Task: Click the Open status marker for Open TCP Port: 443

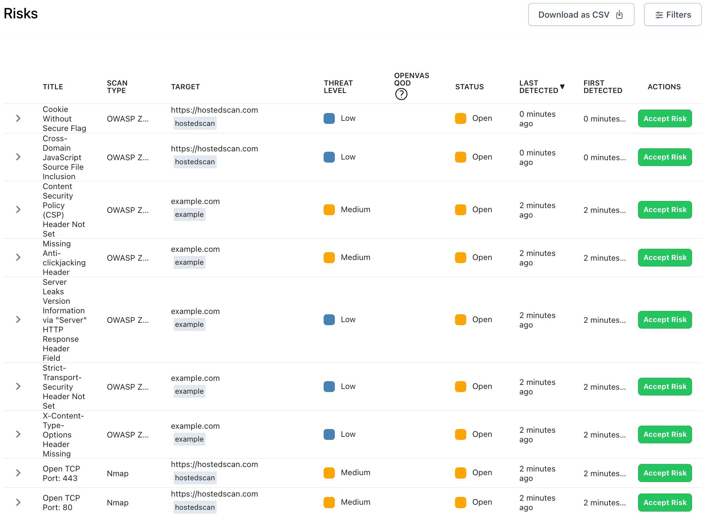Action: click(x=460, y=473)
